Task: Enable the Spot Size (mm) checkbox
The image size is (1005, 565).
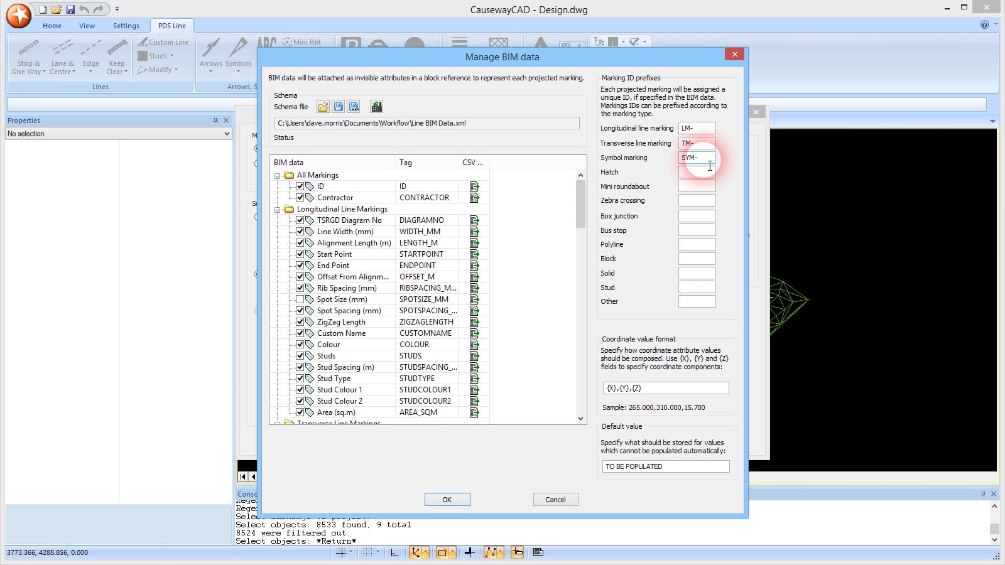Action: pos(300,299)
